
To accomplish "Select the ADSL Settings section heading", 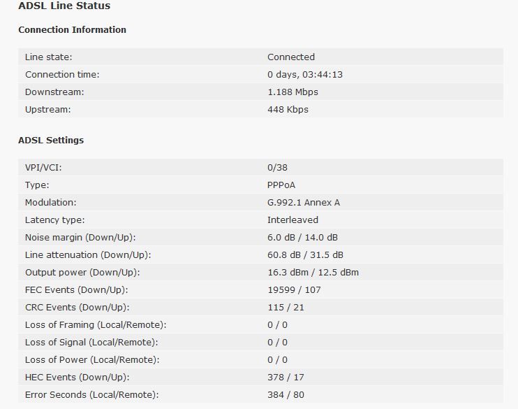I will pyautogui.click(x=51, y=141).
